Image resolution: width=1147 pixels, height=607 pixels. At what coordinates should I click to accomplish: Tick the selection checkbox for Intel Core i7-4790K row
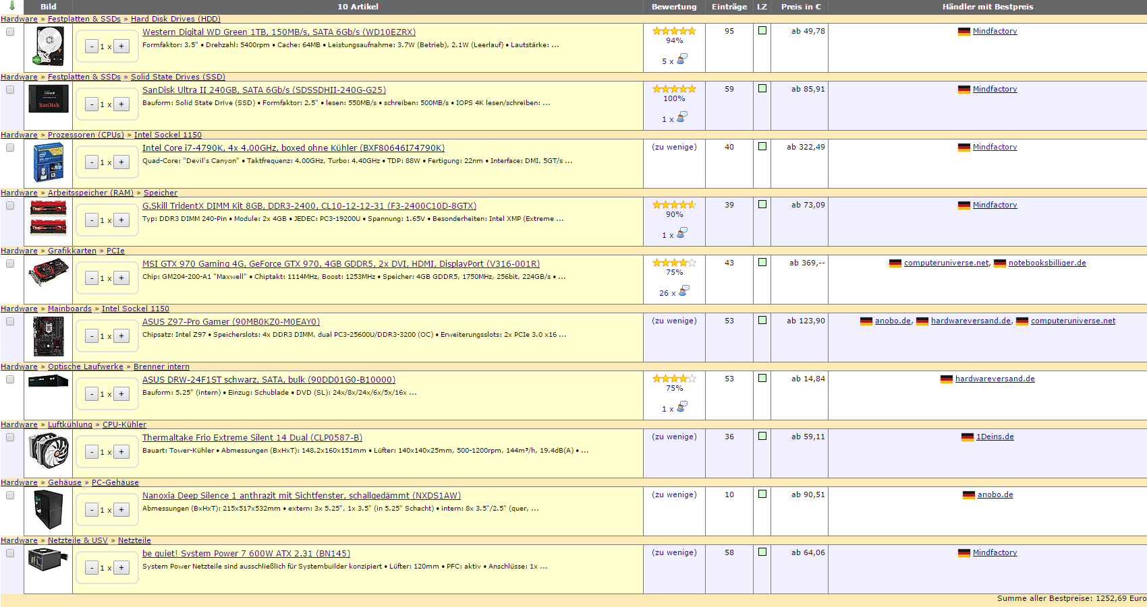click(x=10, y=148)
